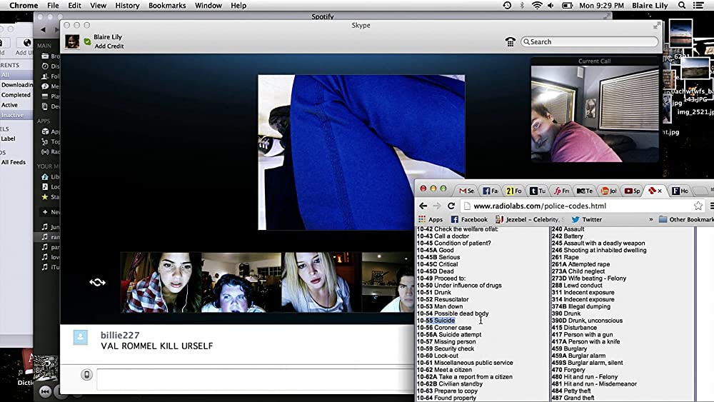Click the Add Credit link
Image resolution: width=714 pixels, height=402 pixels.
[x=109, y=46]
